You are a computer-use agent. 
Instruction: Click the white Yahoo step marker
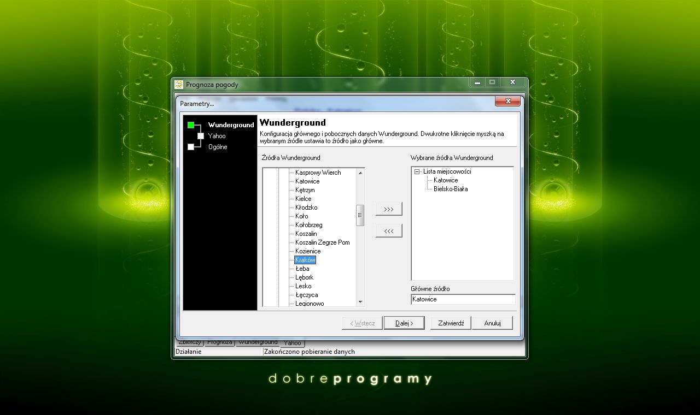[201, 136]
